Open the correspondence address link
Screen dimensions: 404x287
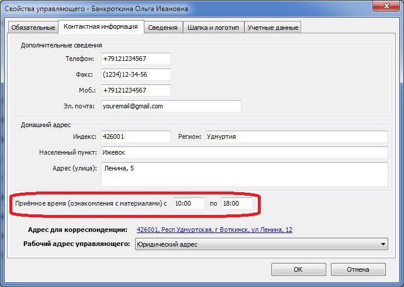point(214,230)
